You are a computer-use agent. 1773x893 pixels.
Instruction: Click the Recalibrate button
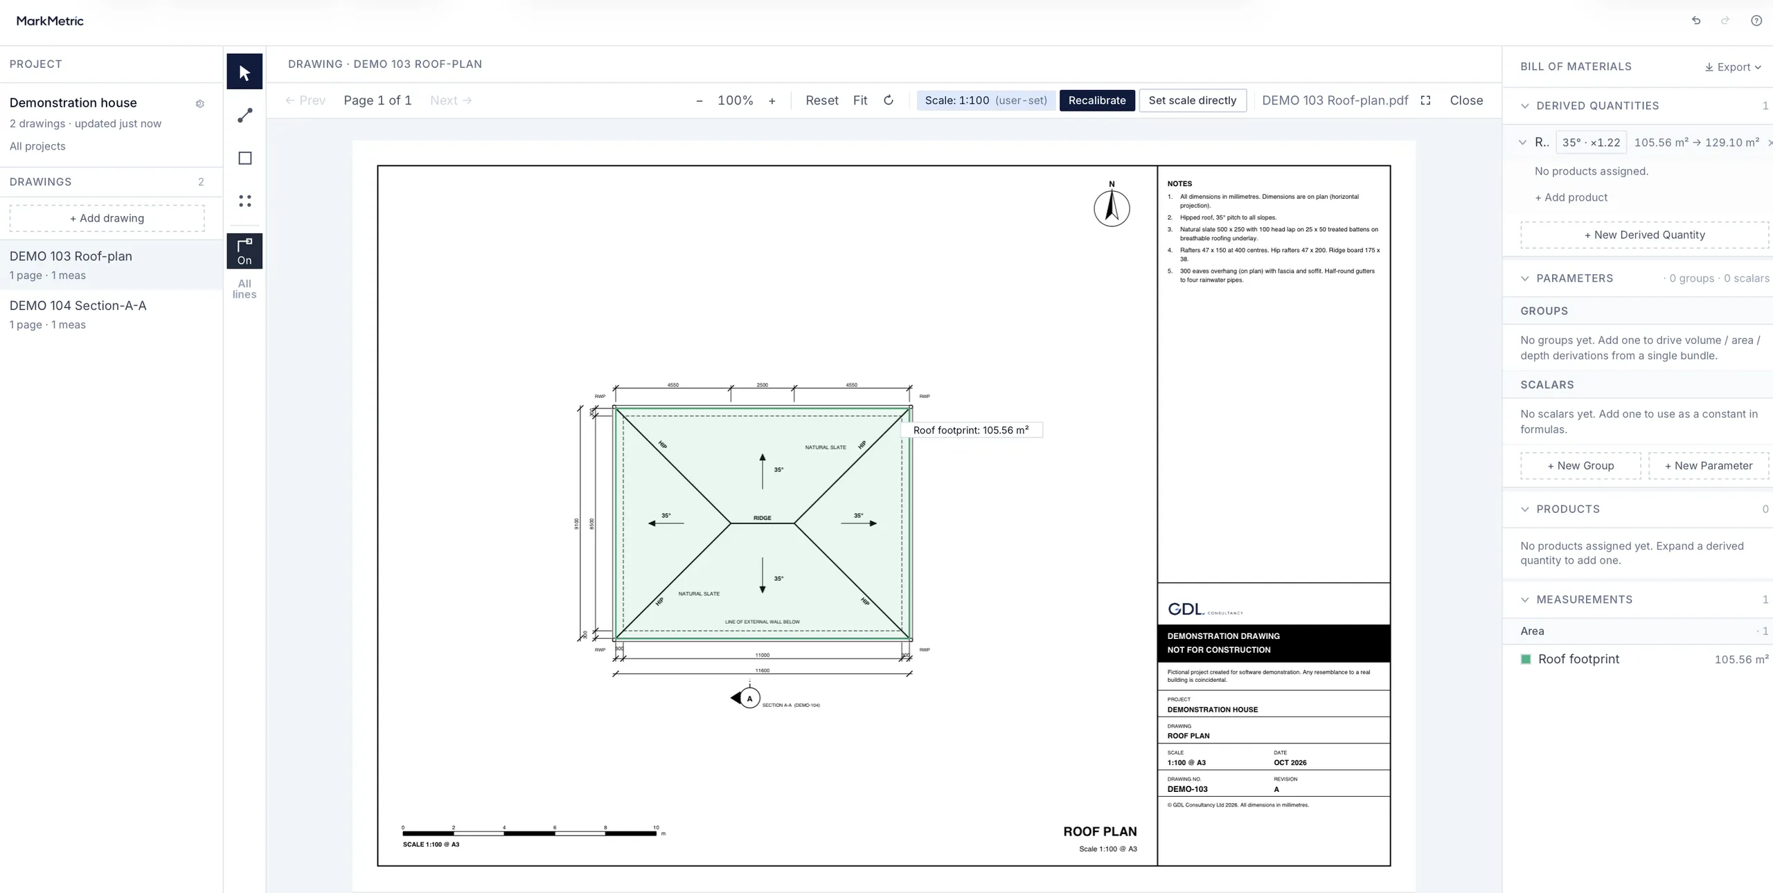[x=1097, y=100]
